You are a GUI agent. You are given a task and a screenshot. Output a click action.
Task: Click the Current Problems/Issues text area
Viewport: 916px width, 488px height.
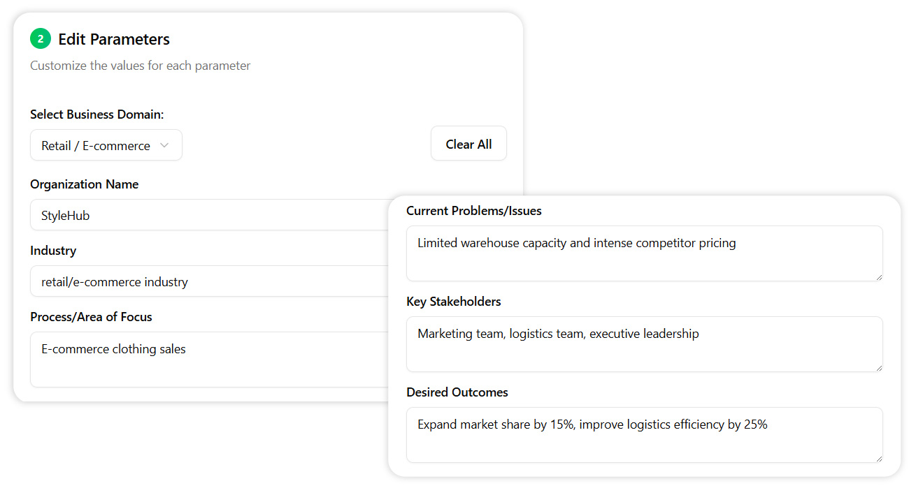pyautogui.click(x=643, y=253)
